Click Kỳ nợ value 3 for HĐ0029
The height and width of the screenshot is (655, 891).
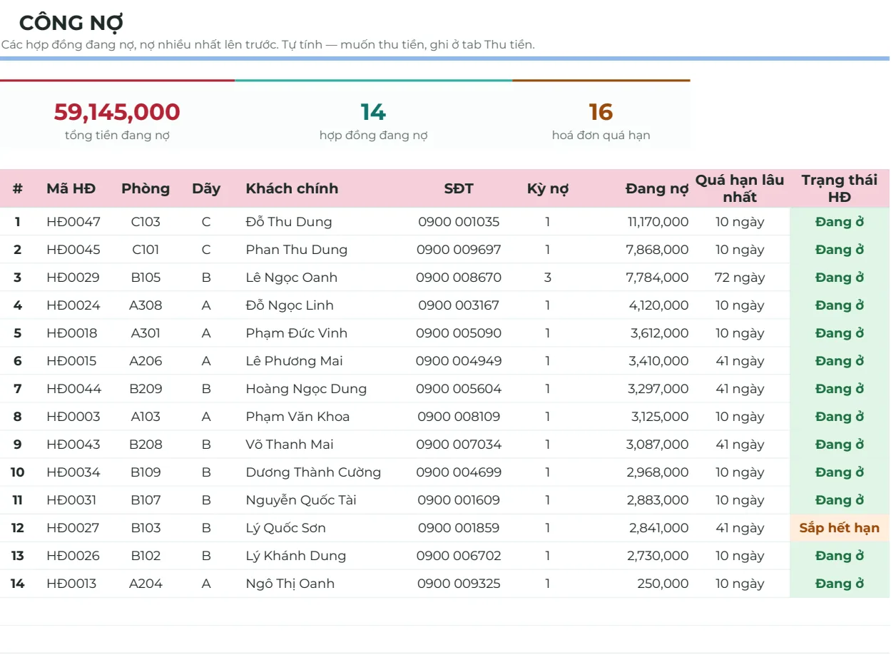point(548,278)
